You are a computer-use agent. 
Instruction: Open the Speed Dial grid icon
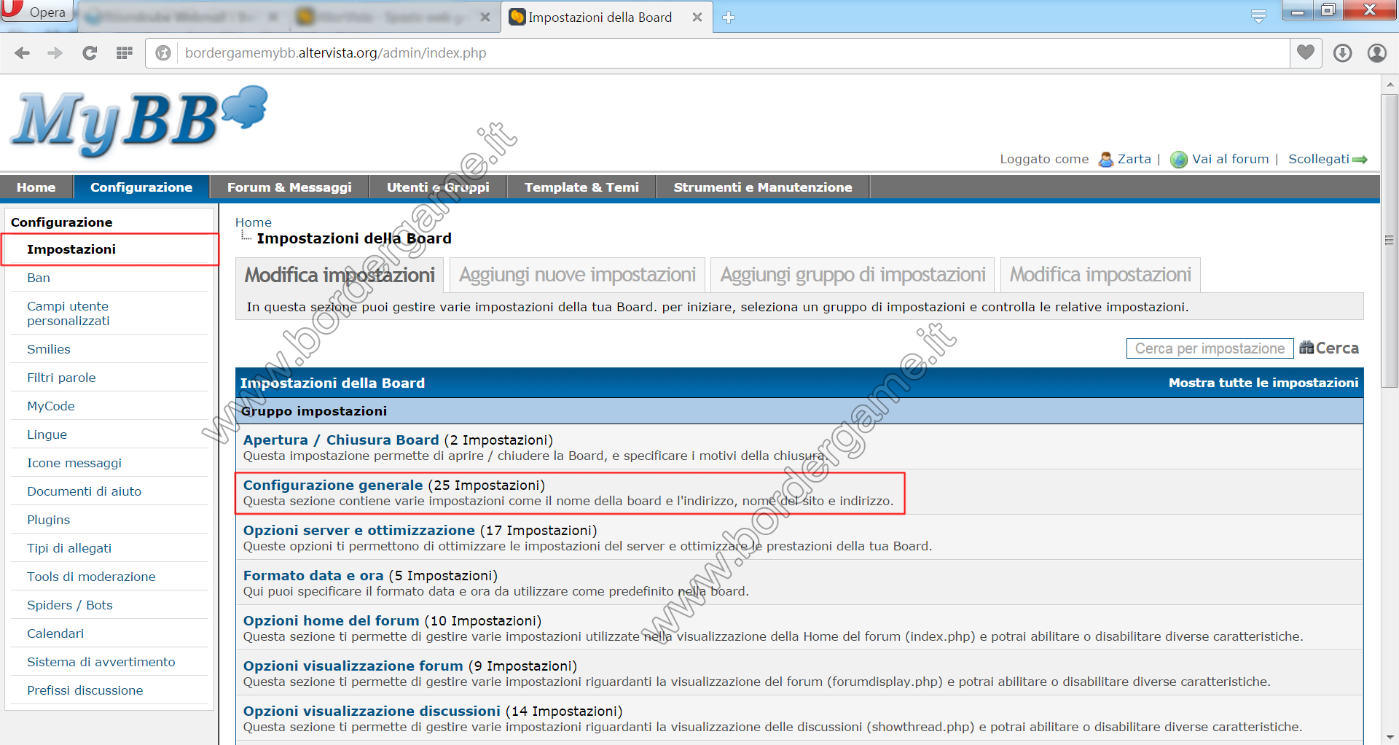pos(125,53)
